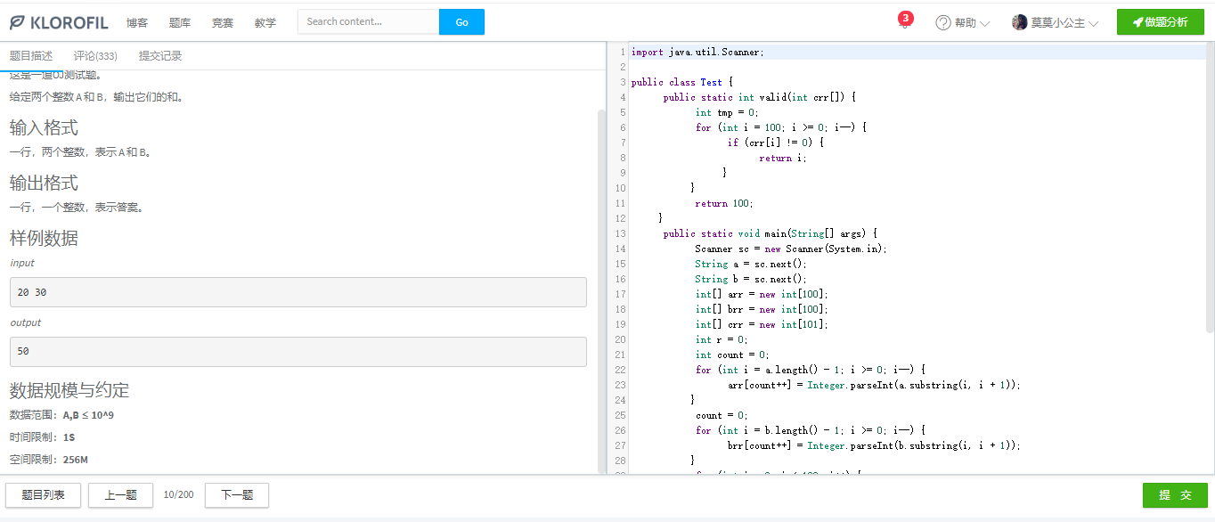Viewport: 1215px width, 522px height.
Task: Click the problem description panel scrollbar
Action: pyautogui.click(x=601, y=290)
